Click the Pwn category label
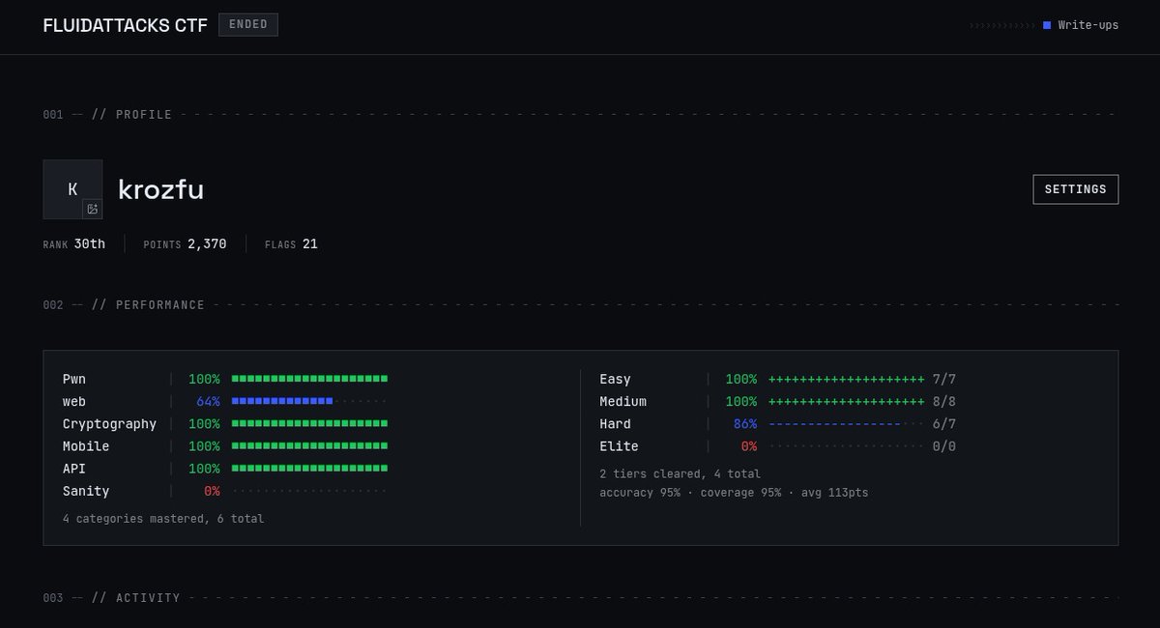This screenshot has height=628, width=1160. (74, 379)
